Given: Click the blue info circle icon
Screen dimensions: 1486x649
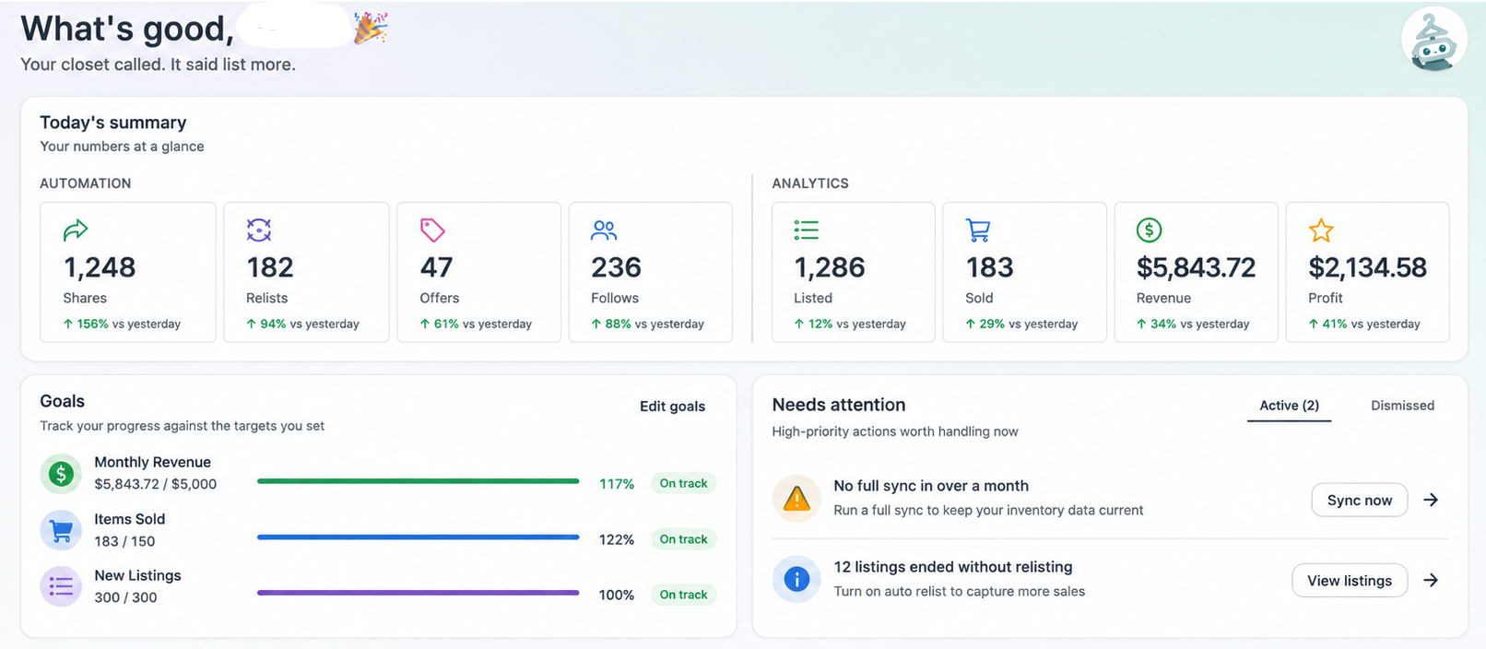Looking at the screenshot, I should [796, 579].
